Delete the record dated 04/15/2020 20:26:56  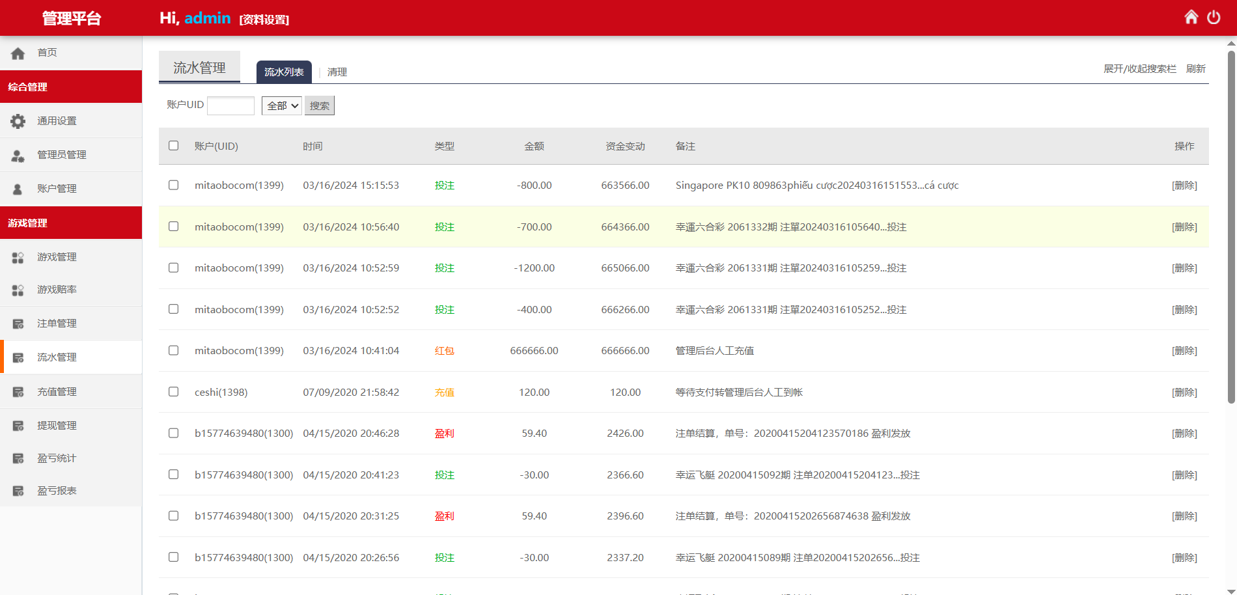pyautogui.click(x=1184, y=558)
